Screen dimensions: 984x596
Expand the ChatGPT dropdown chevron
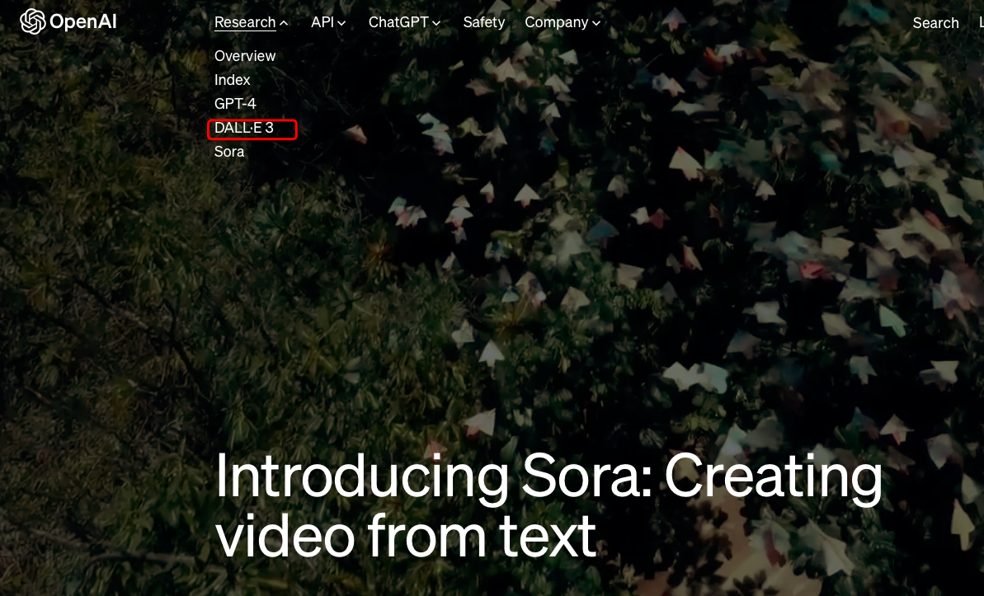point(436,23)
